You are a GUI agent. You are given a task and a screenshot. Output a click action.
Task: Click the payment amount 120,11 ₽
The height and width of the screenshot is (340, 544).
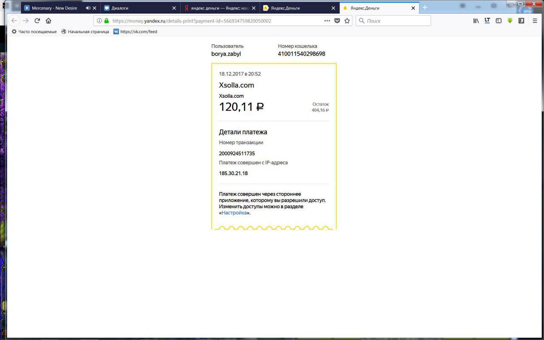pos(241,107)
